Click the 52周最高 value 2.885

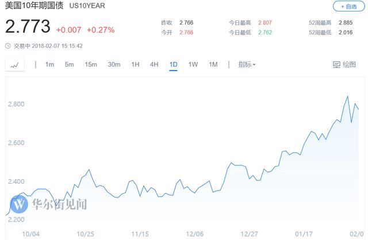346,23
